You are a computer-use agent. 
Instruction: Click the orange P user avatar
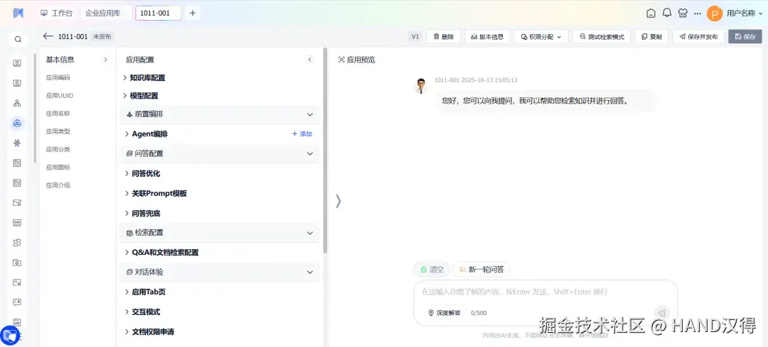(x=715, y=13)
